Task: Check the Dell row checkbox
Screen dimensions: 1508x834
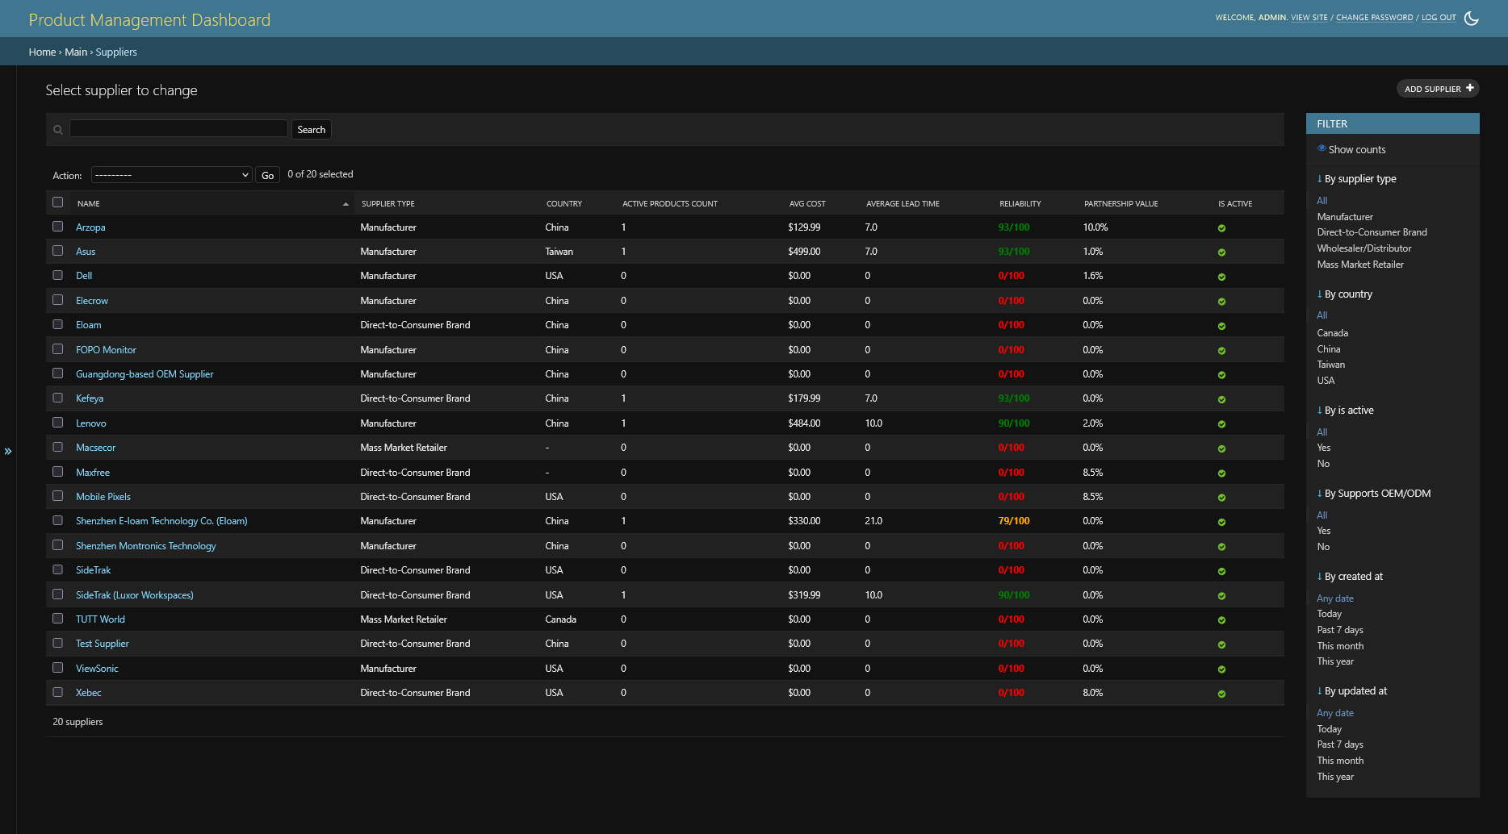Action: tap(57, 275)
